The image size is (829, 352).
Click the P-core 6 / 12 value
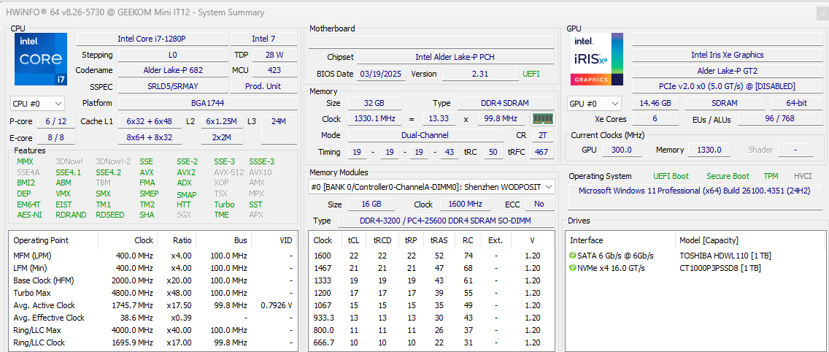pyautogui.click(x=56, y=122)
